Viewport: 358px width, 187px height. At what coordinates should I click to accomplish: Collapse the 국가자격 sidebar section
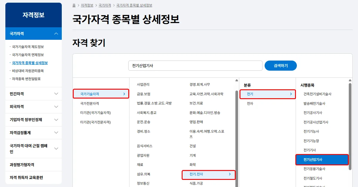(x=33, y=34)
